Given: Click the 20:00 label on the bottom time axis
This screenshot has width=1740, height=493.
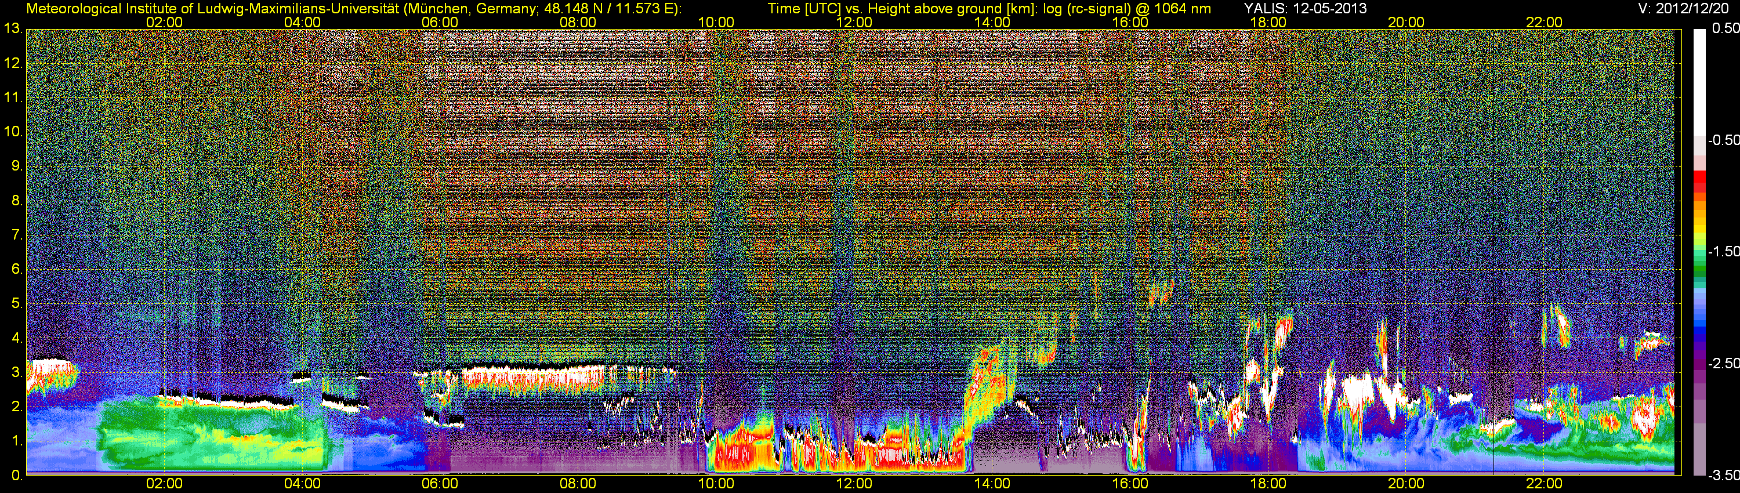Looking at the screenshot, I should pos(1406,484).
